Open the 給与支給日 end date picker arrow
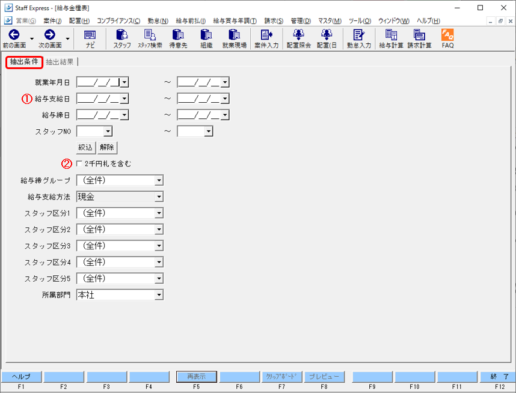Image resolution: width=516 pixels, height=393 pixels. (225, 99)
